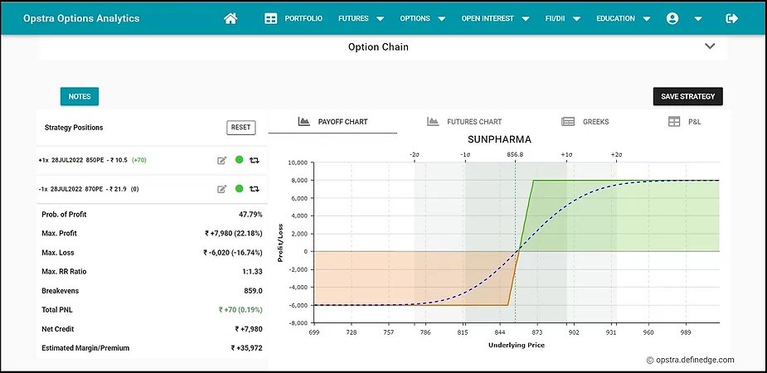
Task: Click the Payoff Chart tab icon
Action: (x=304, y=121)
